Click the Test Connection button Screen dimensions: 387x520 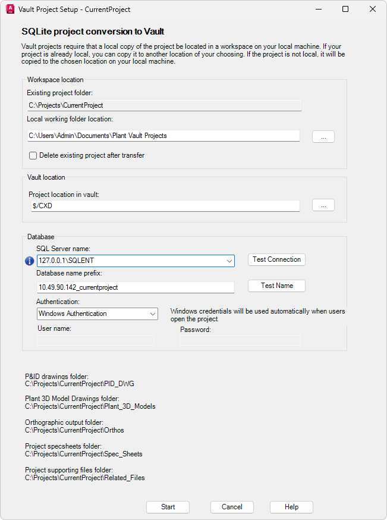click(x=276, y=259)
